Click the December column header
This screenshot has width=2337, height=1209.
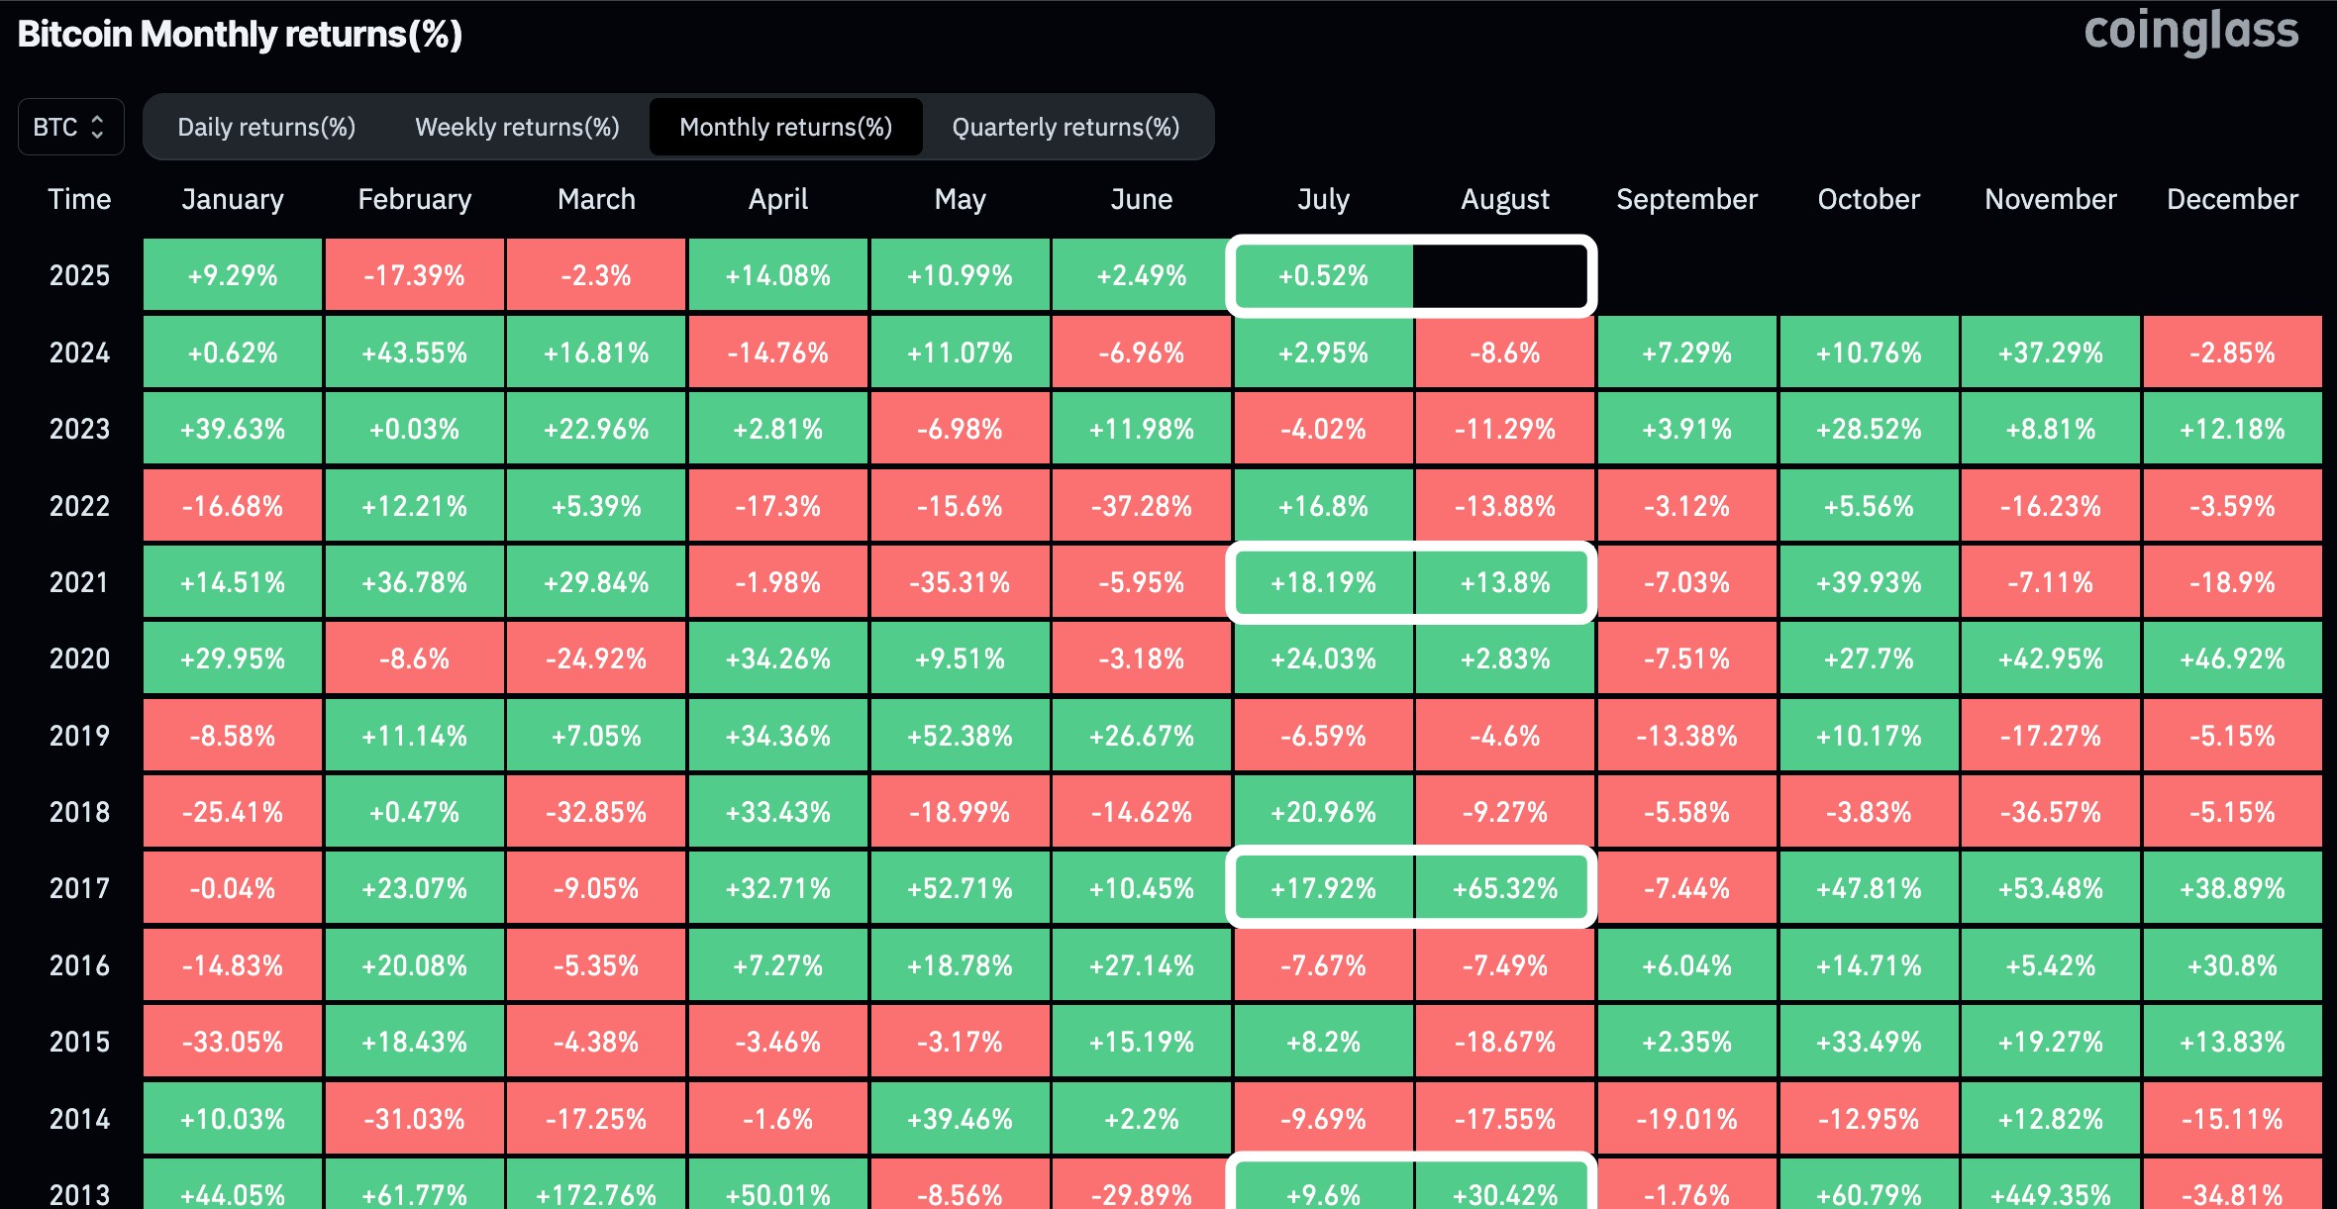pyautogui.click(x=2232, y=199)
